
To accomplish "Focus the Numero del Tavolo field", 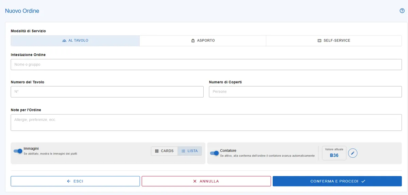I will (x=107, y=92).
